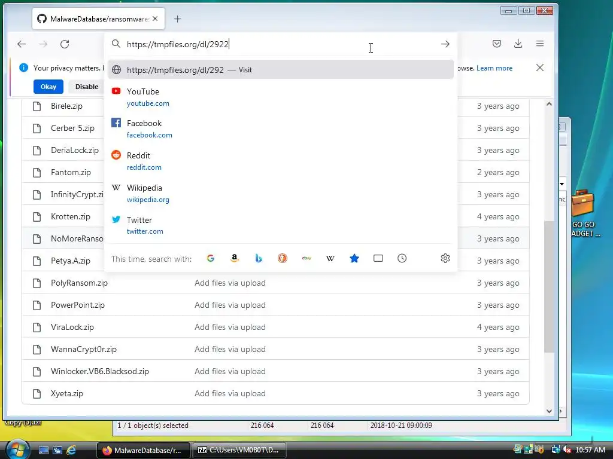This screenshot has height=459, width=613.
Task: Search this time with Wikipedia icon
Action: point(330,258)
